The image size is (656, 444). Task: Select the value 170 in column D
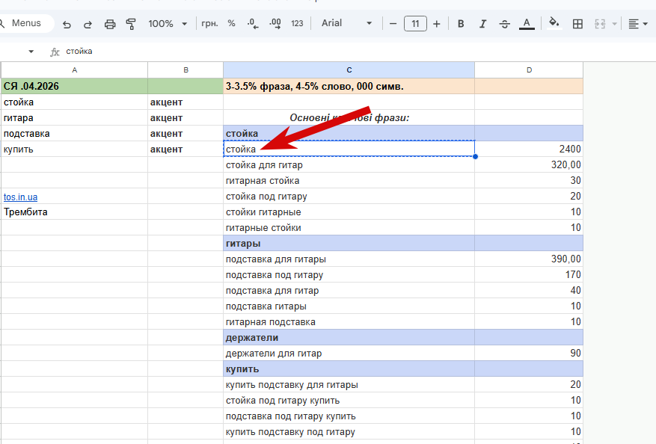tap(529, 274)
